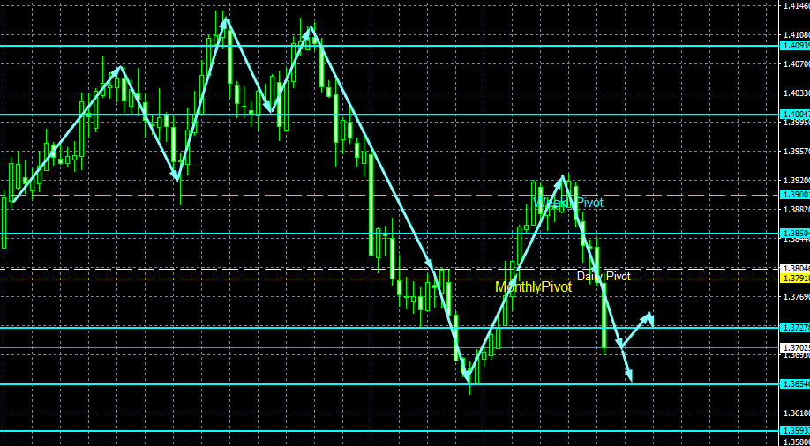Click the 1.3618 price axis label

click(797, 413)
